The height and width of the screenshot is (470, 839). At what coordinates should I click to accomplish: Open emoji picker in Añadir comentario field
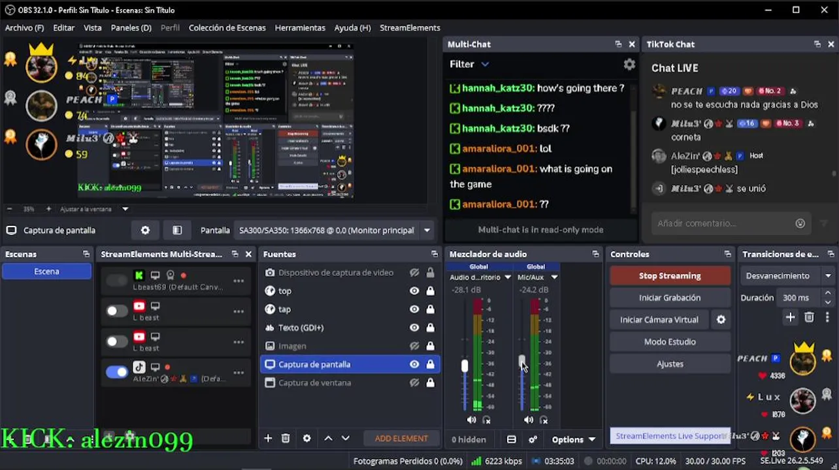coord(800,223)
